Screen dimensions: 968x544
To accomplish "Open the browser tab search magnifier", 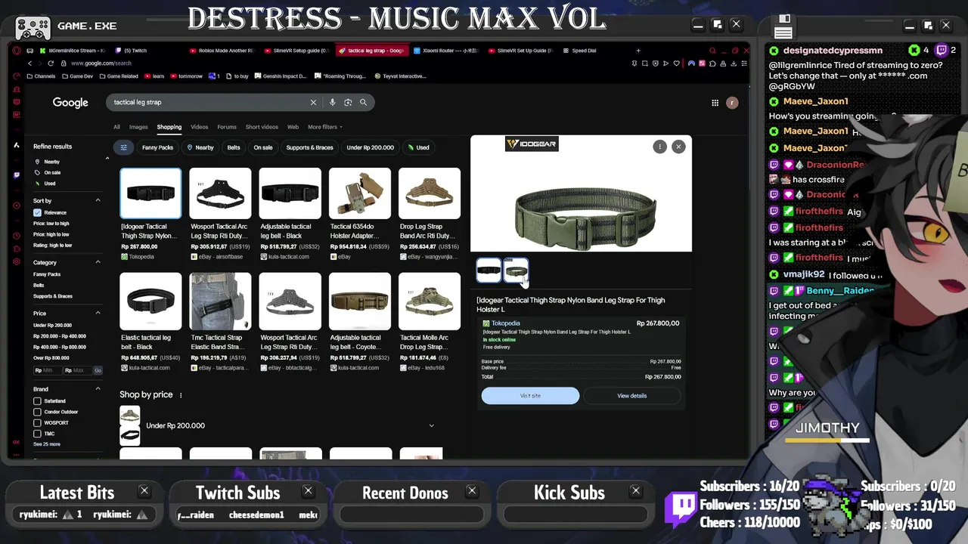I will [x=712, y=51].
